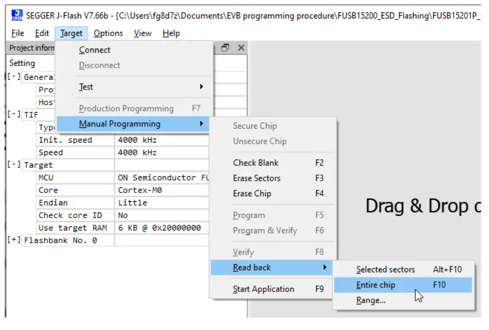Viewport: 489px width, 330px height.
Task: Click the J-Flash application icon in title bar
Action: 17,15
